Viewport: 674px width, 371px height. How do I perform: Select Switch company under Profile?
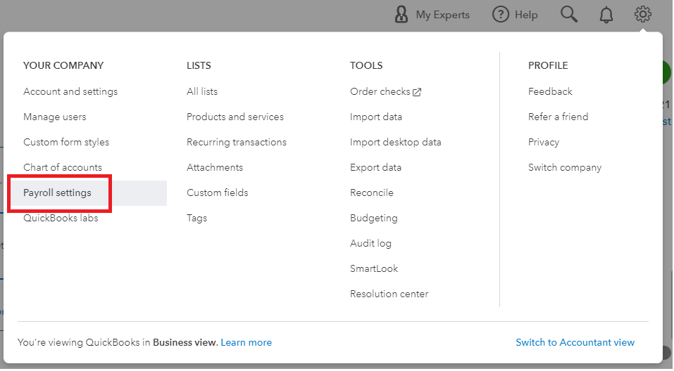(x=565, y=167)
